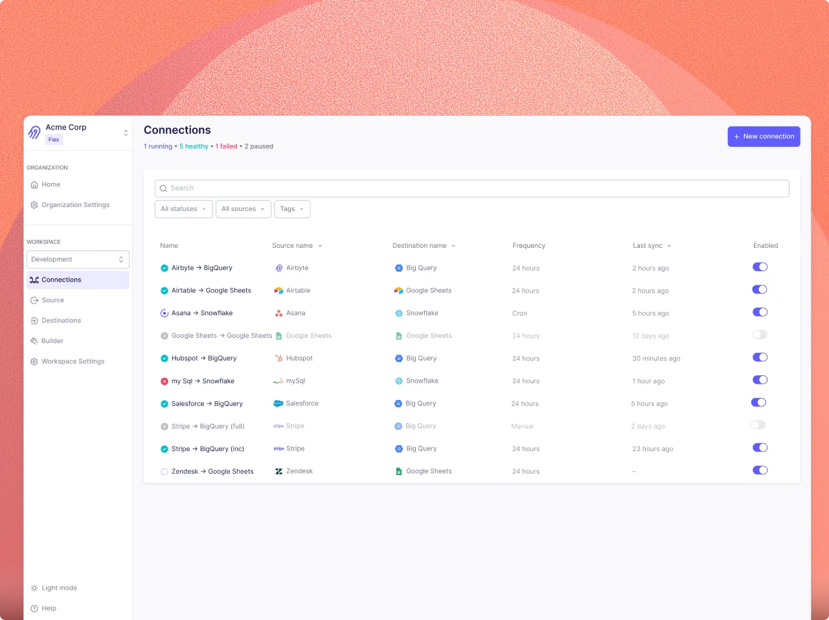Switch off the Salesforce → BigQuery toggle
The width and height of the screenshot is (829, 620).
pyautogui.click(x=758, y=403)
